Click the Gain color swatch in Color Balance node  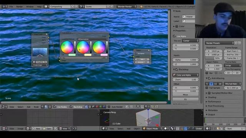pos(104,55)
